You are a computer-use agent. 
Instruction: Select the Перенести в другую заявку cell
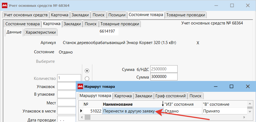point(128,111)
